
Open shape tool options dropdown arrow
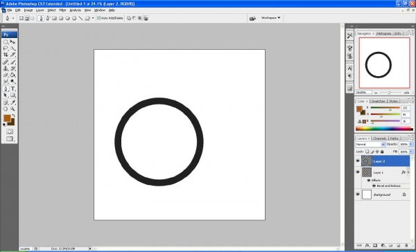[x=93, y=18]
